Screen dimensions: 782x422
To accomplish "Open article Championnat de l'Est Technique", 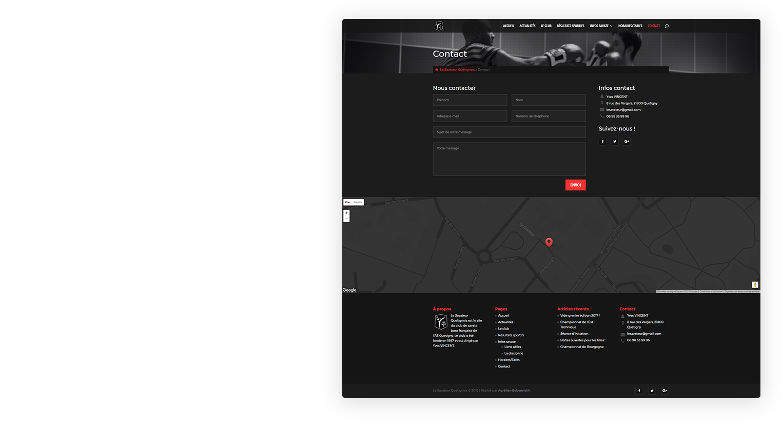I will [577, 324].
